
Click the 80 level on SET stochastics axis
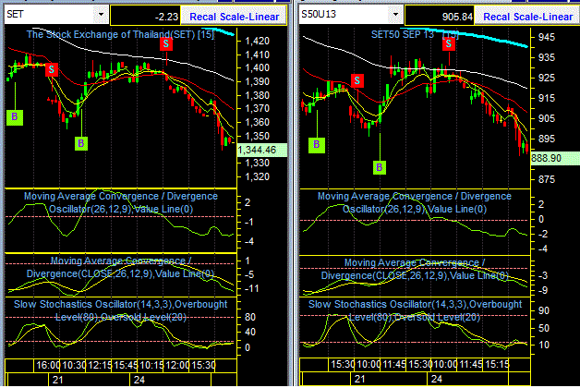[x=250, y=317]
